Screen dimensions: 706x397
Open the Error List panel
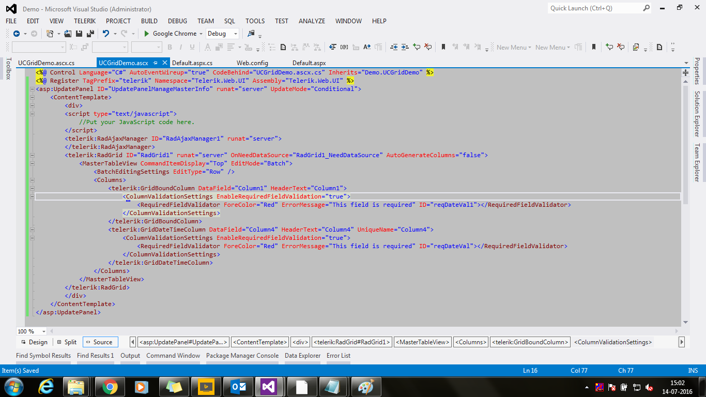tap(338, 356)
